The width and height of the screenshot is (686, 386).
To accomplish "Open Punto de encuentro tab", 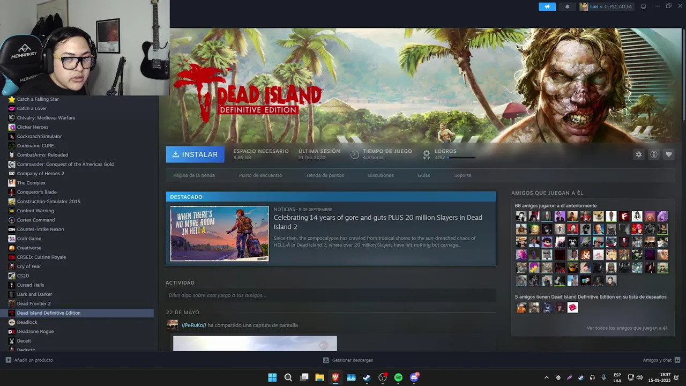I will 260,175.
